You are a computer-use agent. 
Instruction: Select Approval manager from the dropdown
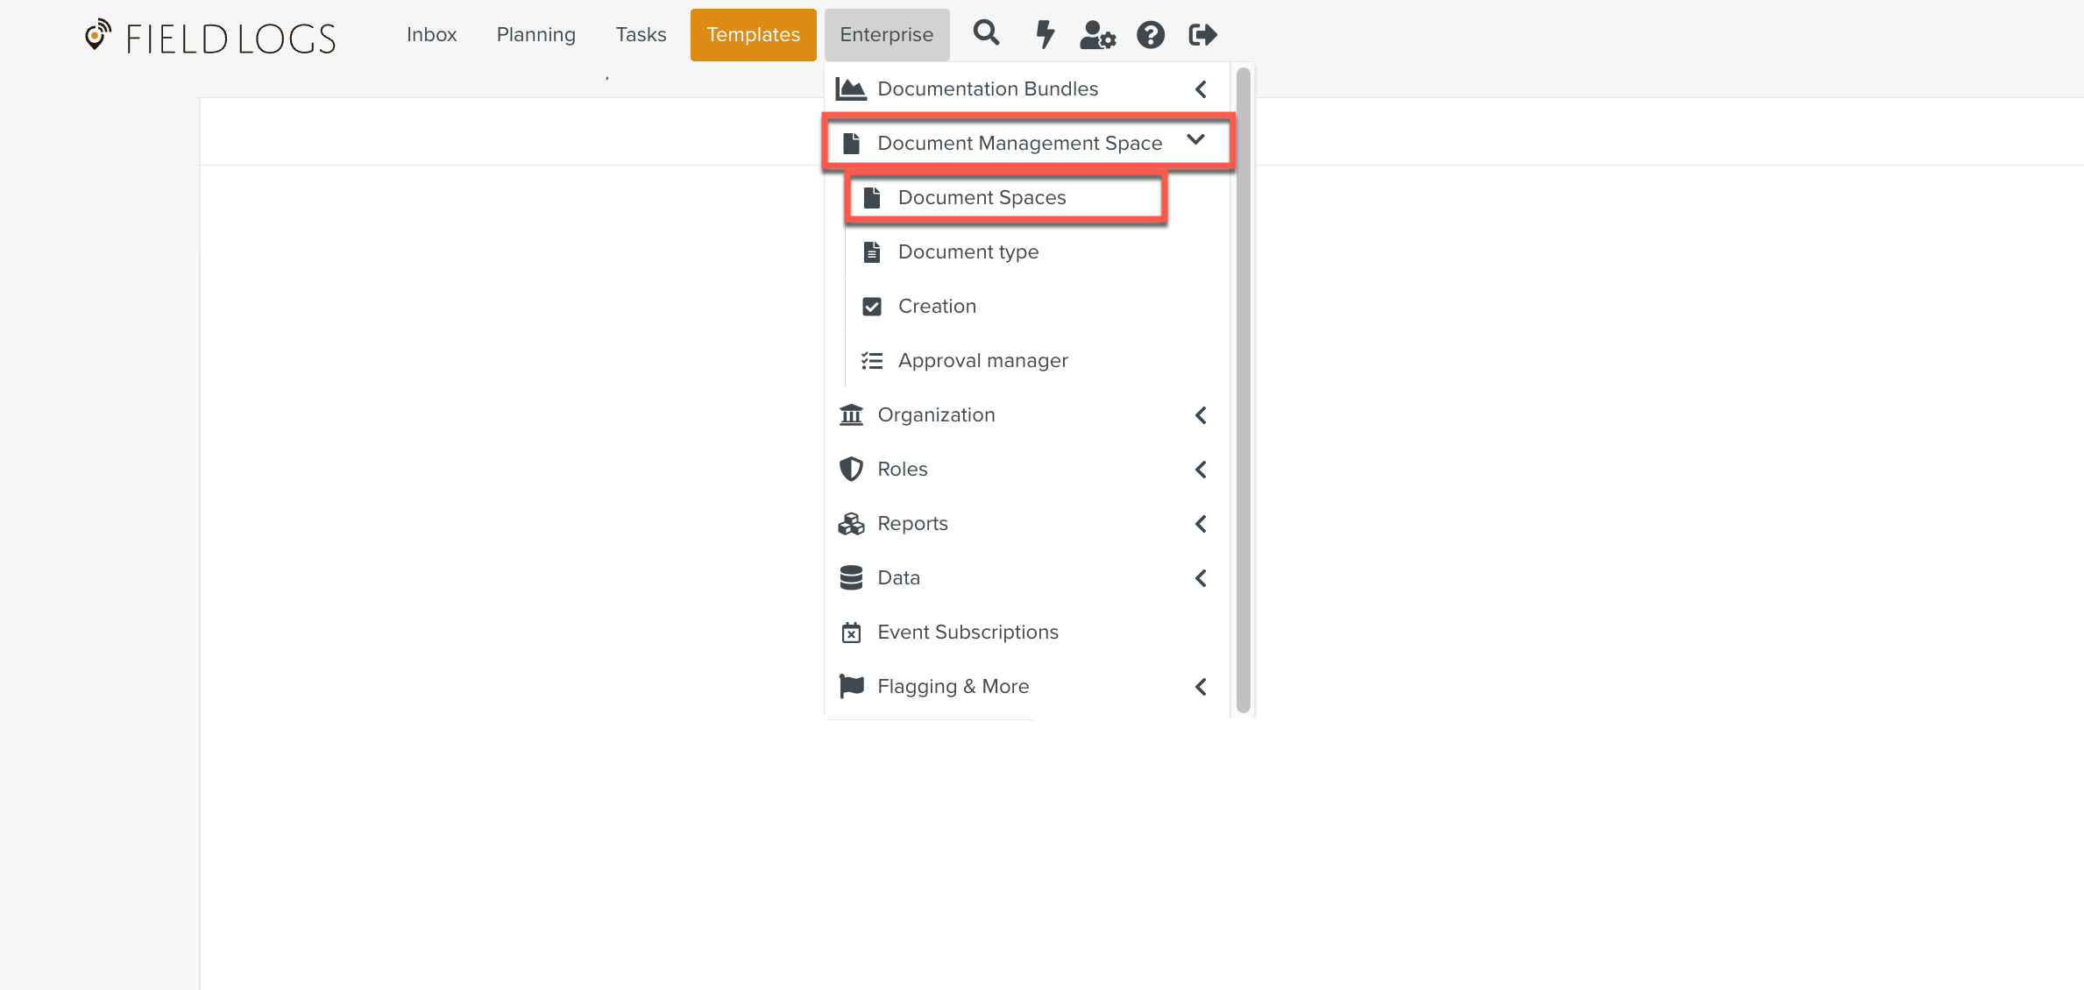click(982, 359)
